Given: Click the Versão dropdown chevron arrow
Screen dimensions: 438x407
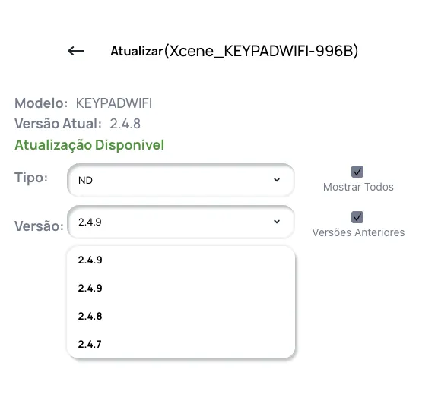Looking at the screenshot, I should [277, 222].
